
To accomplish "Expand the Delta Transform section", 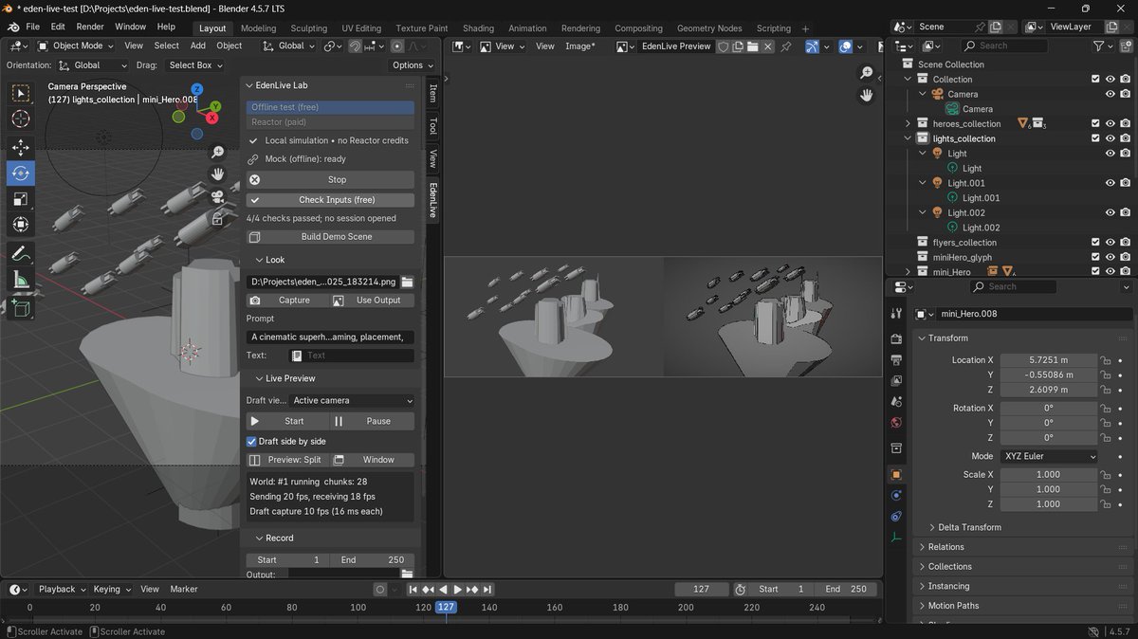I will pos(964,527).
